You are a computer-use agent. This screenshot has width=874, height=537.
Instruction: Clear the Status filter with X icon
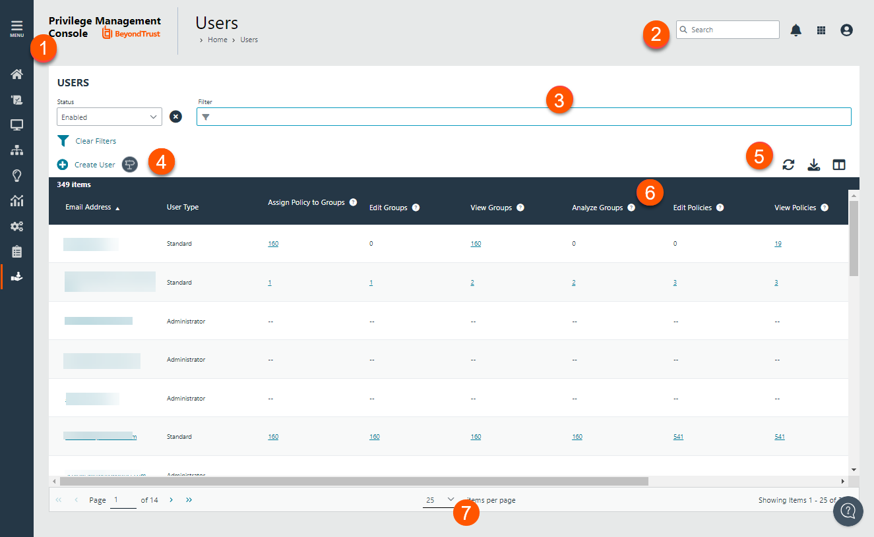pyautogui.click(x=175, y=117)
